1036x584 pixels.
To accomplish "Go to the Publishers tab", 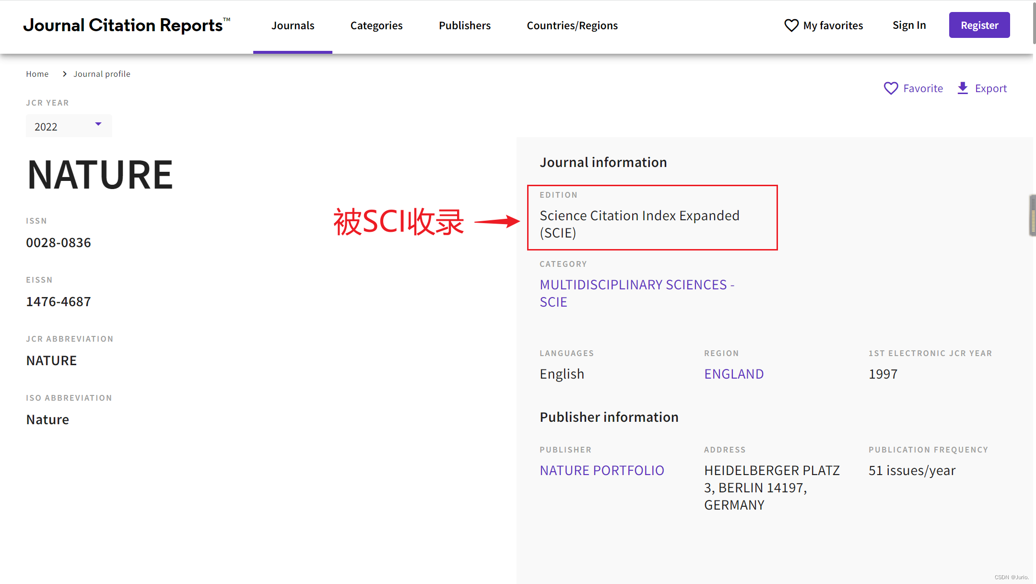I will pos(464,25).
